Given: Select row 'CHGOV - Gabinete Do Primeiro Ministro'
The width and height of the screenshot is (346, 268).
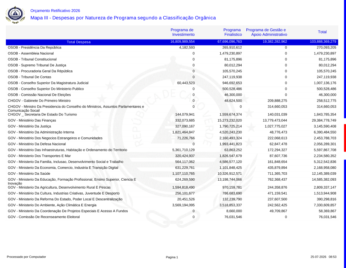Looking at the screenshot, I should (x=172, y=101).
